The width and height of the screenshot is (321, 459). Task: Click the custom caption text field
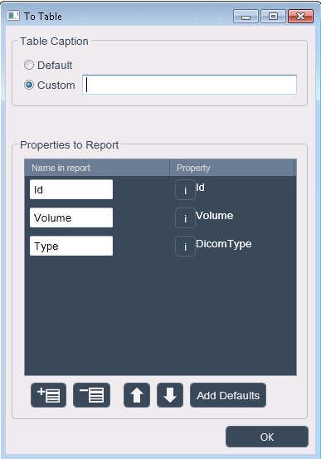pos(190,85)
